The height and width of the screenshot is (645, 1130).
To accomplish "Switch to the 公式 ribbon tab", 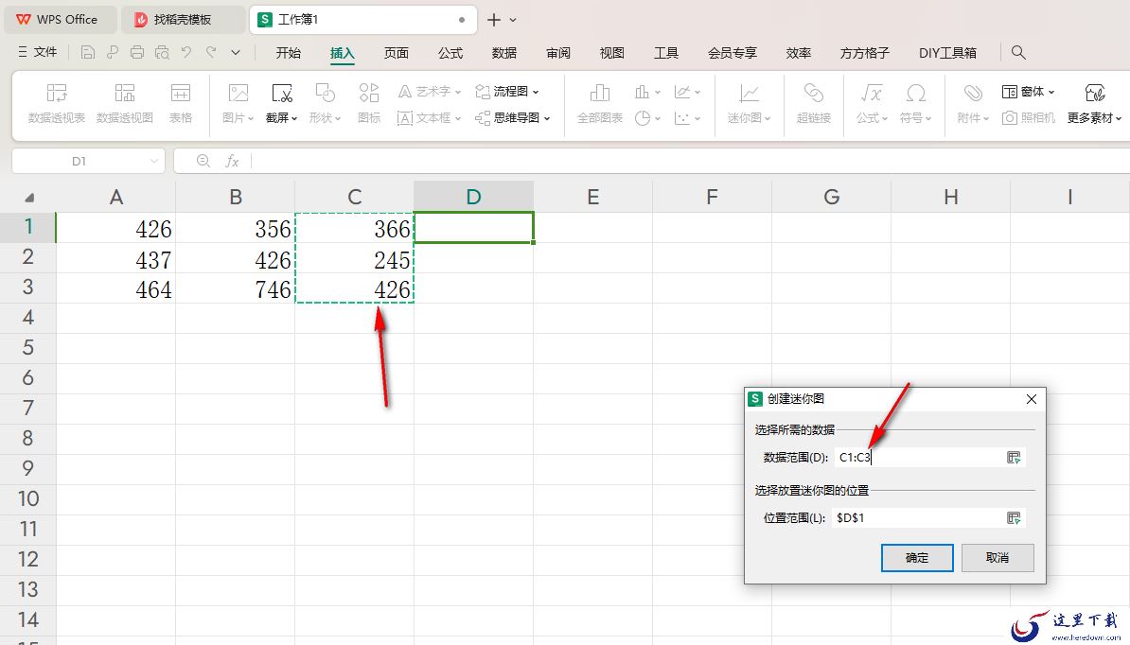I will pyautogui.click(x=450, y=53).
